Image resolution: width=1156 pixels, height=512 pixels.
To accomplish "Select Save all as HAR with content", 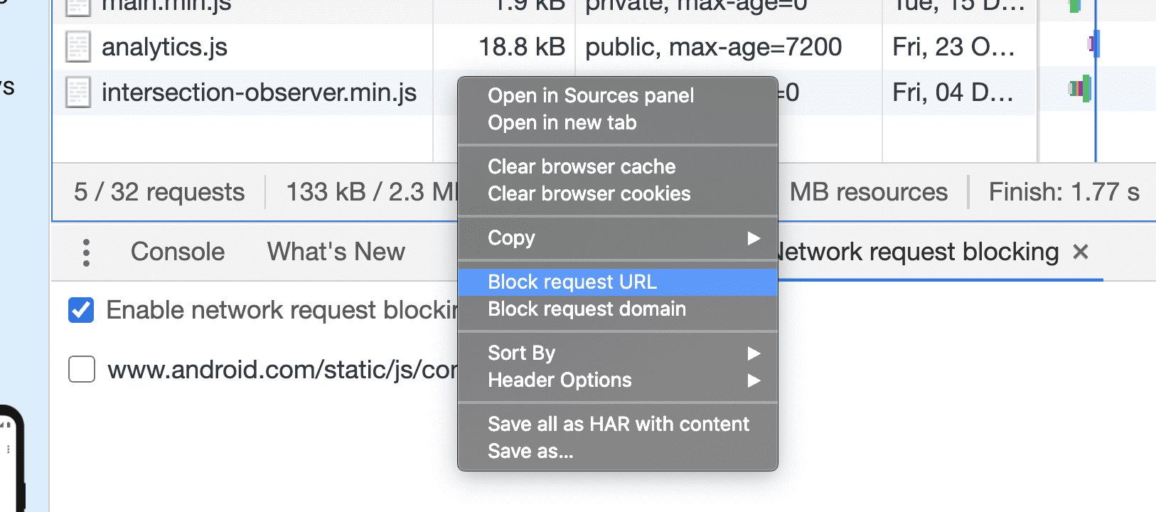I will tap(618, 424).
